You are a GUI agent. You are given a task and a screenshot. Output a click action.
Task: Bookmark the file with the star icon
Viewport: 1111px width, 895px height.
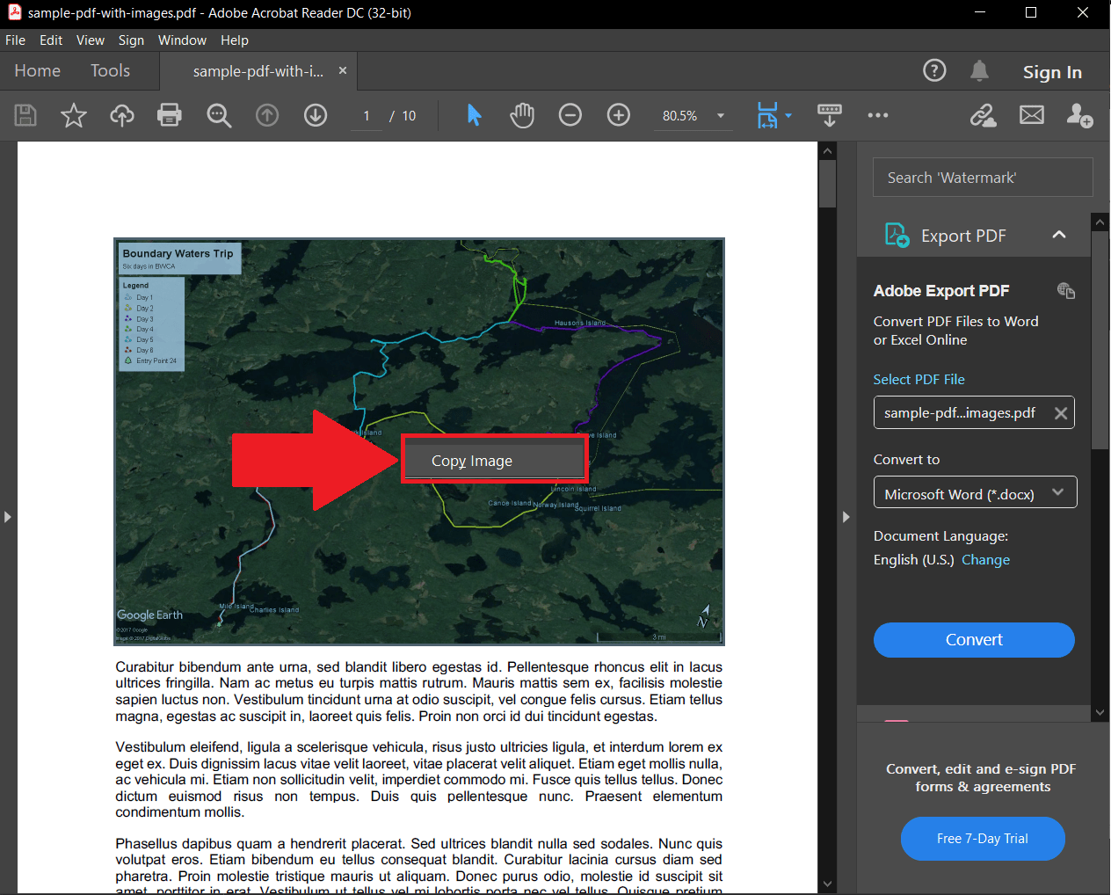pyautogui.click(x=74, y=115)
